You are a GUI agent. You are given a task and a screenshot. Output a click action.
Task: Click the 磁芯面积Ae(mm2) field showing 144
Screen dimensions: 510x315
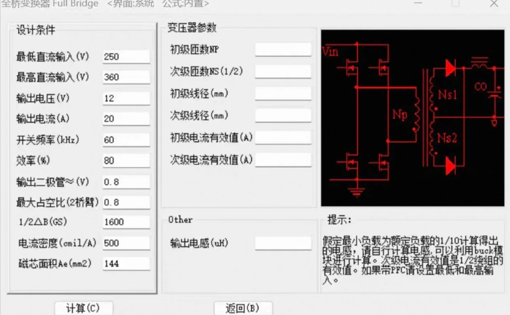click(126, 264)
